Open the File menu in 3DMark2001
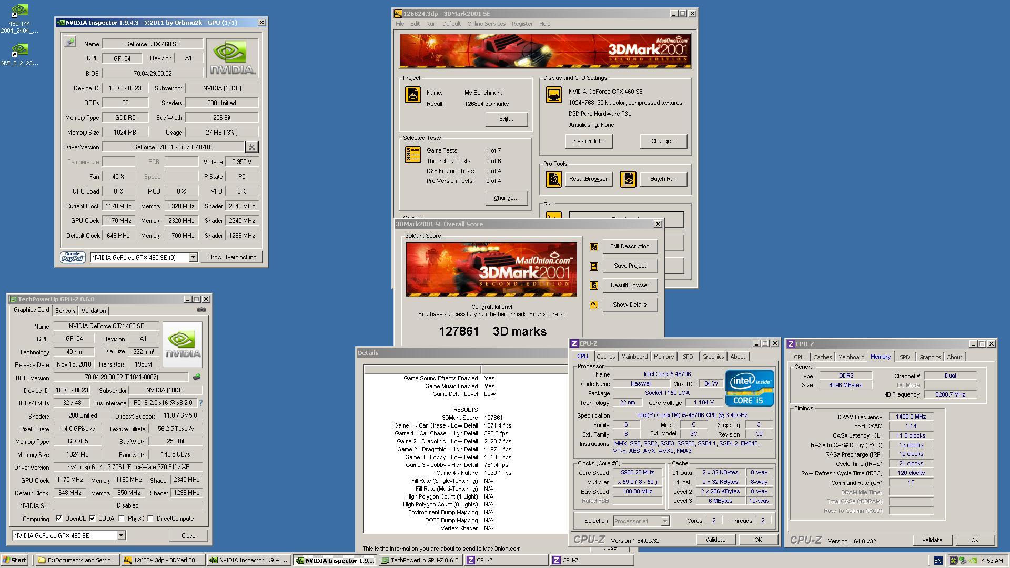Viewport: 1010px width, 568px height. point(400,24)
